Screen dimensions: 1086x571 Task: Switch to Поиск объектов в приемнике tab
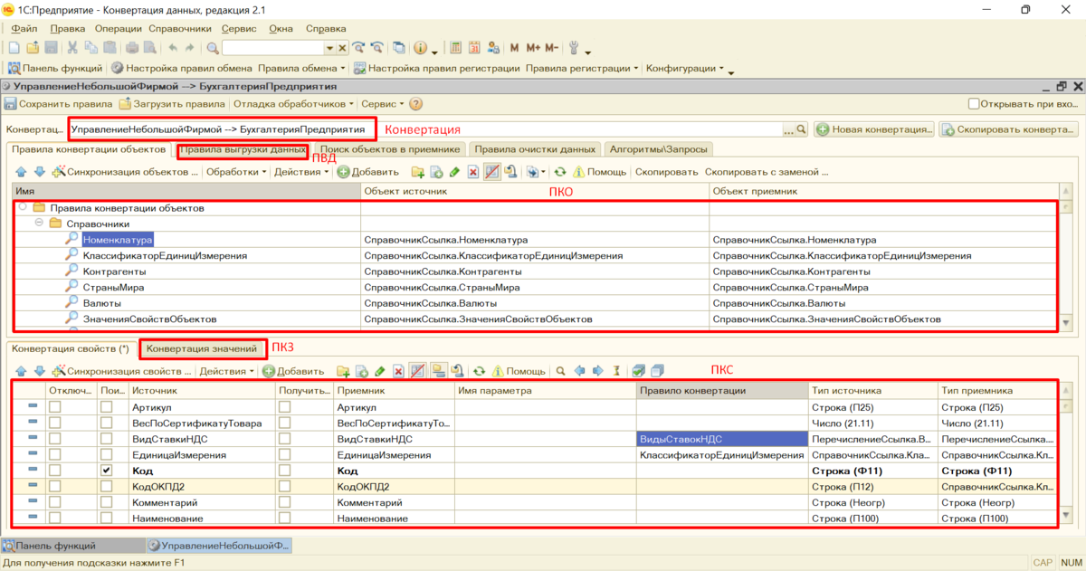point(390,149)
